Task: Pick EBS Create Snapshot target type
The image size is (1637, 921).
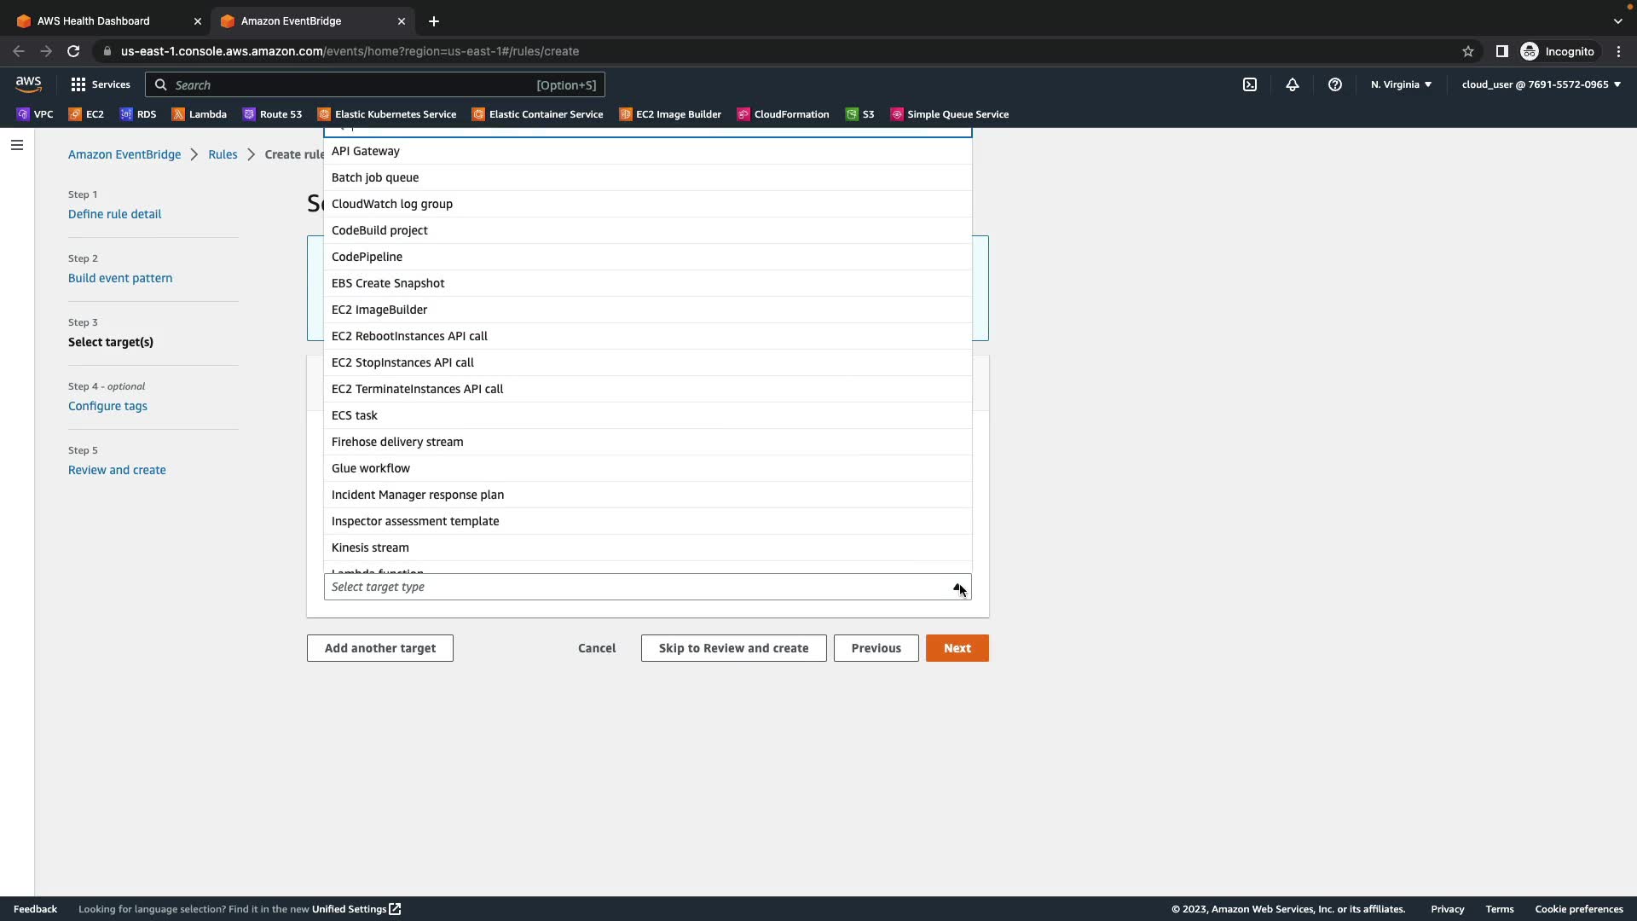Action: click(x=388, y=283)
